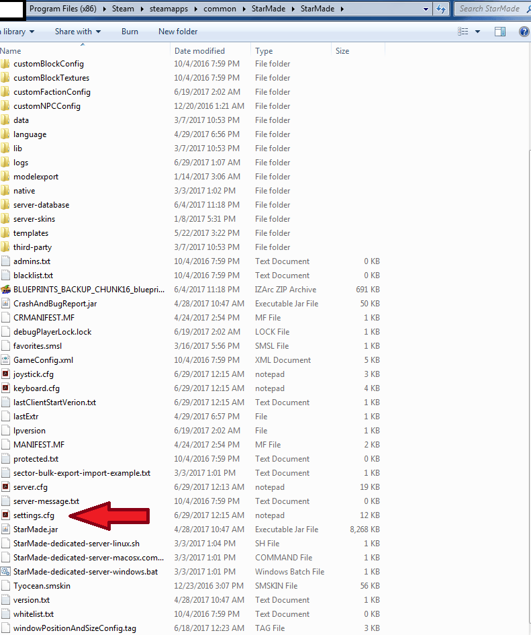Expand the view options dropdown arrow
The image size is (531, 635).
(478, 32)
